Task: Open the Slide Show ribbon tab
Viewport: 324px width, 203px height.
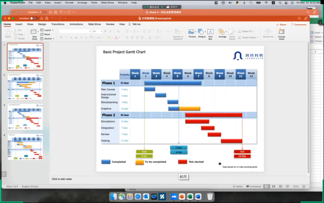Action: tap(94, 24)
